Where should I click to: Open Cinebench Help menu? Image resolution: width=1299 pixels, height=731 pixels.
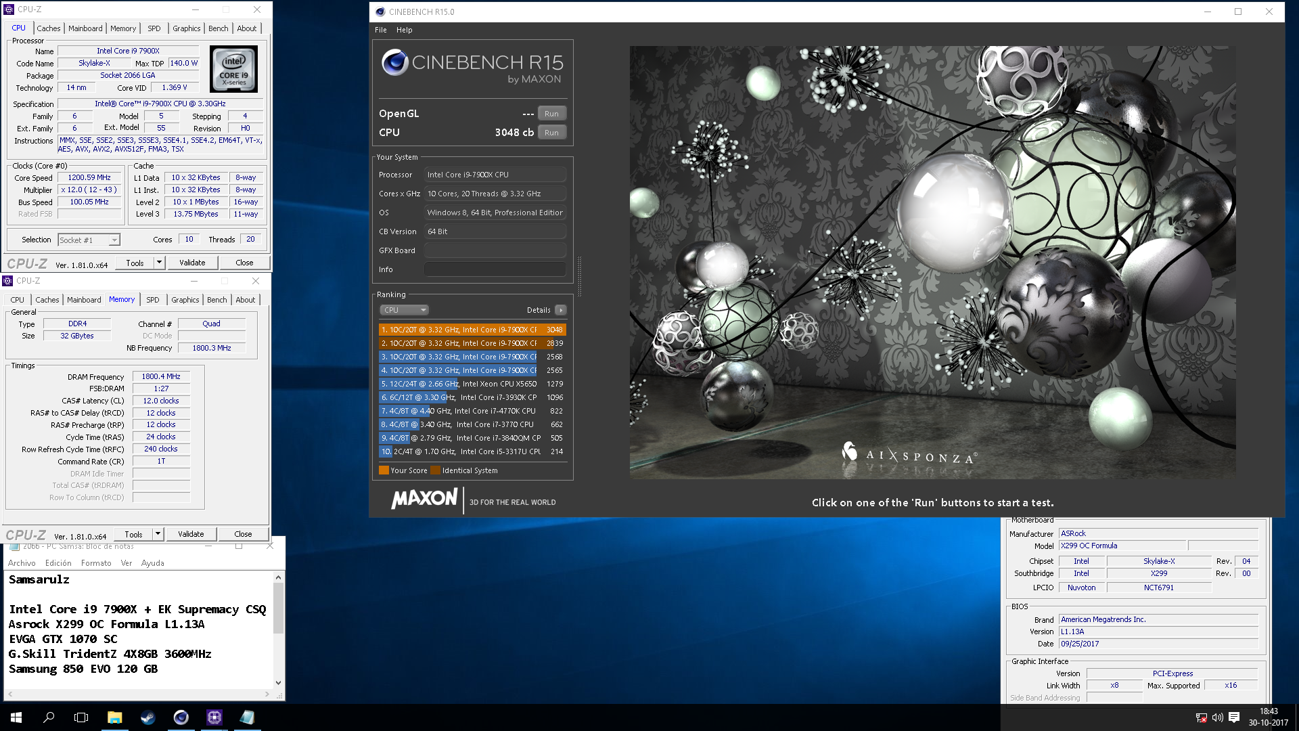tap(404, 30)
